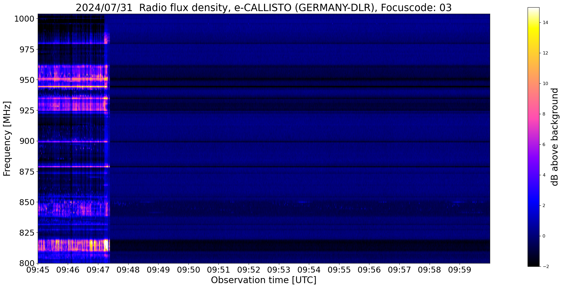Screen dimensions: 563x288
Task: Click the 900 MHz frequency tick label
Action: (x=27, y=141)
